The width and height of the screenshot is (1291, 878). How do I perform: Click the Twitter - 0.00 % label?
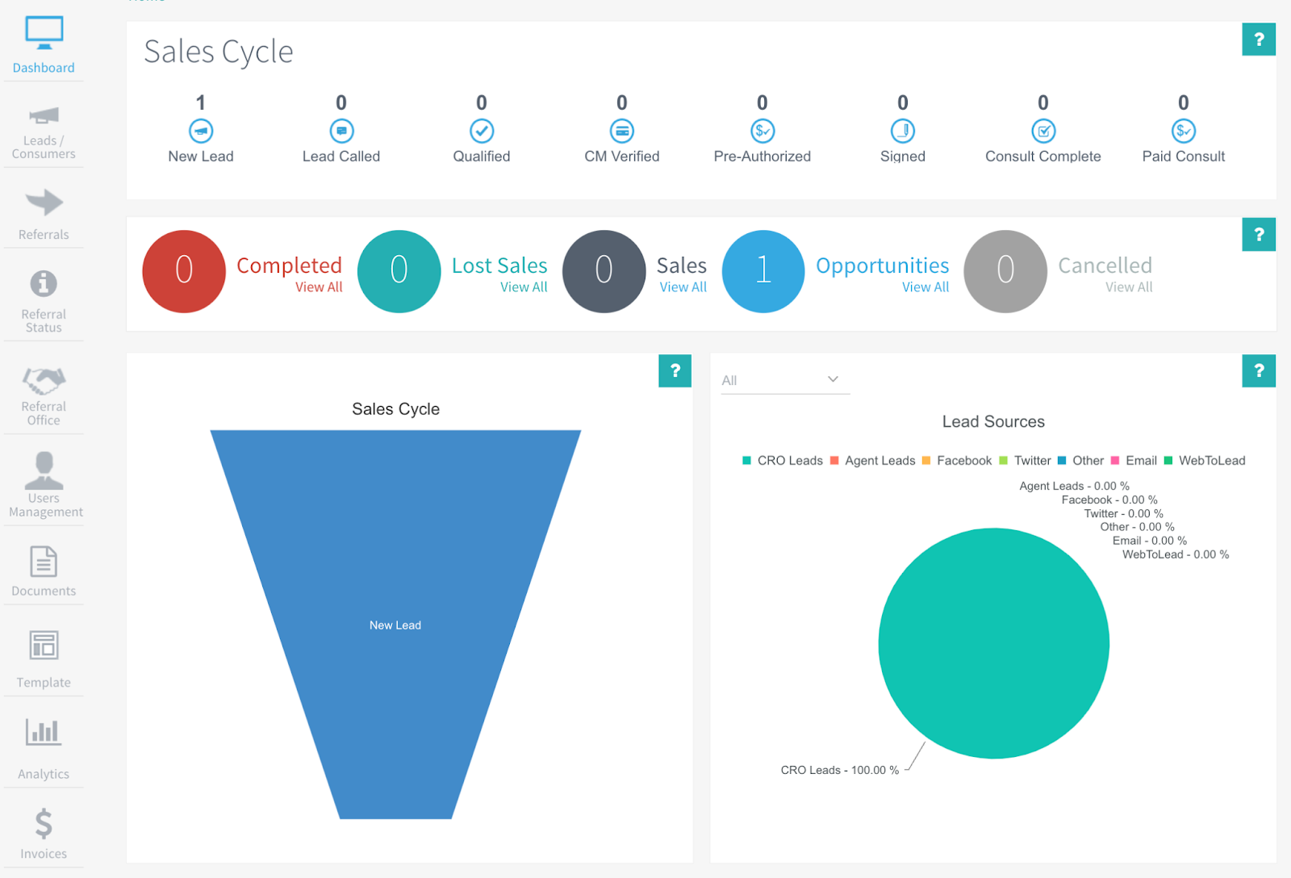[x=1124, y=513]
